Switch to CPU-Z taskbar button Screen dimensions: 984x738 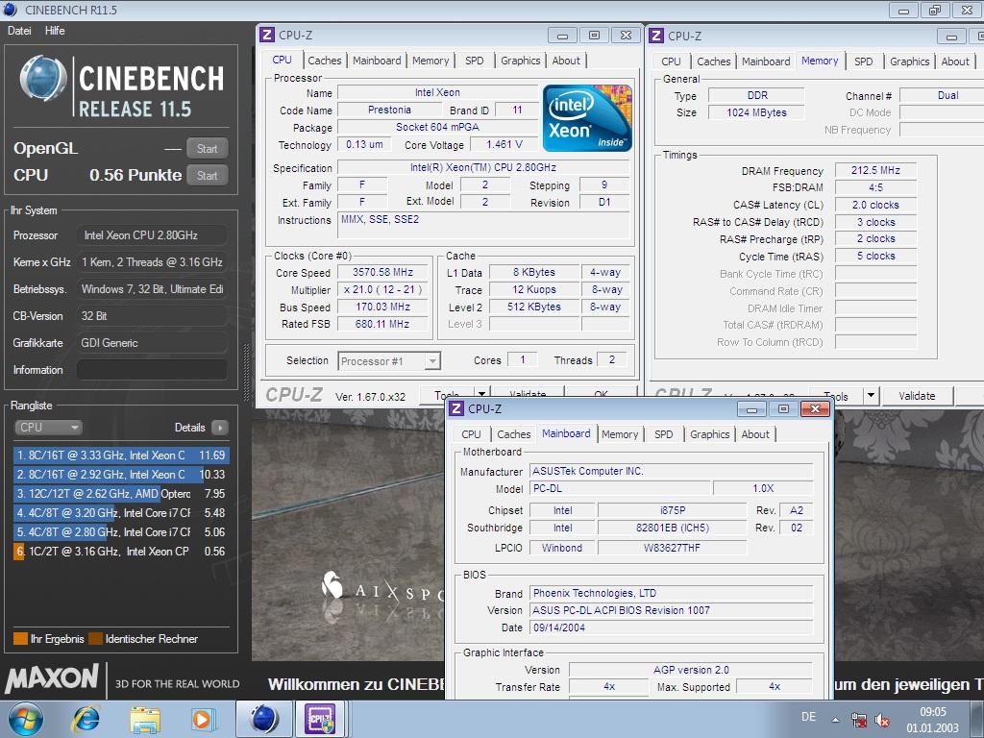pos(319,719)
